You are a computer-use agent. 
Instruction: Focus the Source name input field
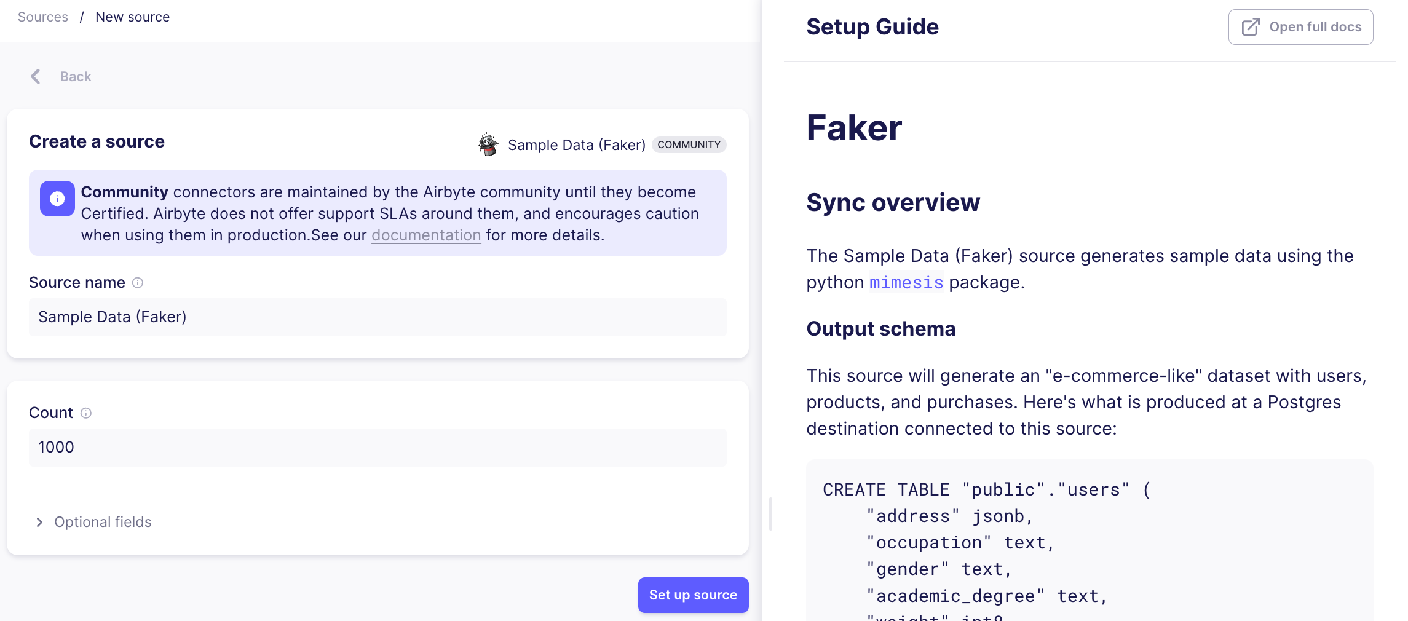(x=377, y=317)
